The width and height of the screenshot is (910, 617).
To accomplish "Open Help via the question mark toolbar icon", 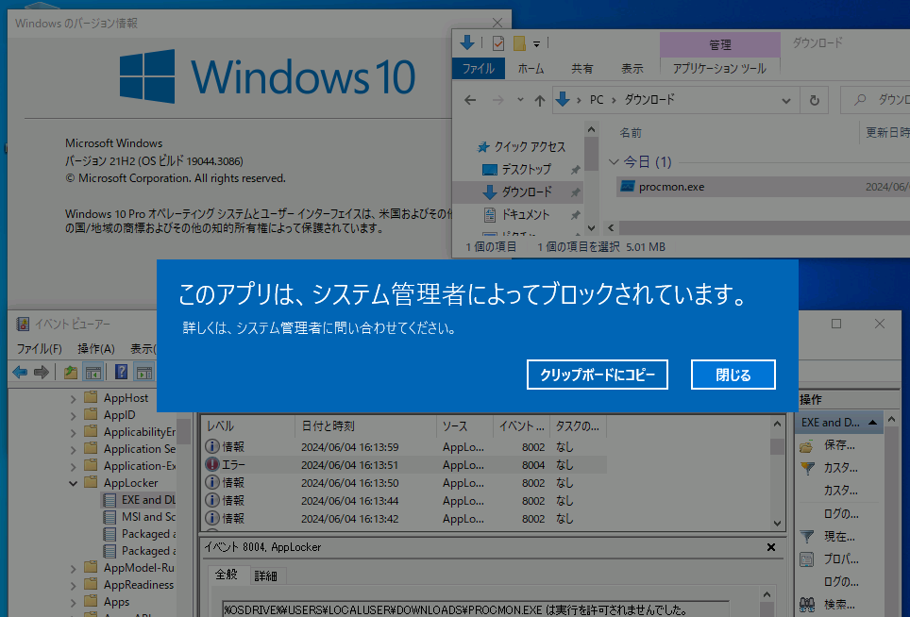I will pyautogui.click(x=122, y=372).
